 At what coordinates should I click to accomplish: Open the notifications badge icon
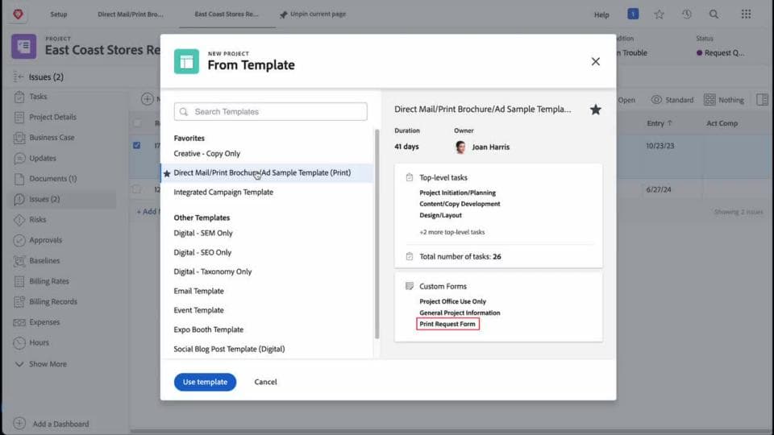pos(633,14)
